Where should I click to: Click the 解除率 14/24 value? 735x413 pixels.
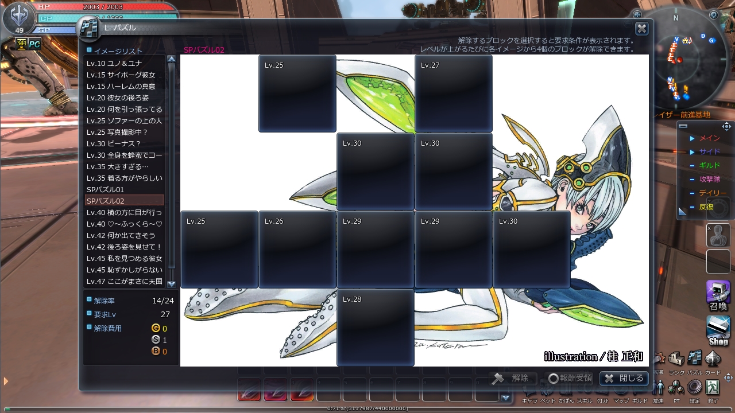pos(163,300)
